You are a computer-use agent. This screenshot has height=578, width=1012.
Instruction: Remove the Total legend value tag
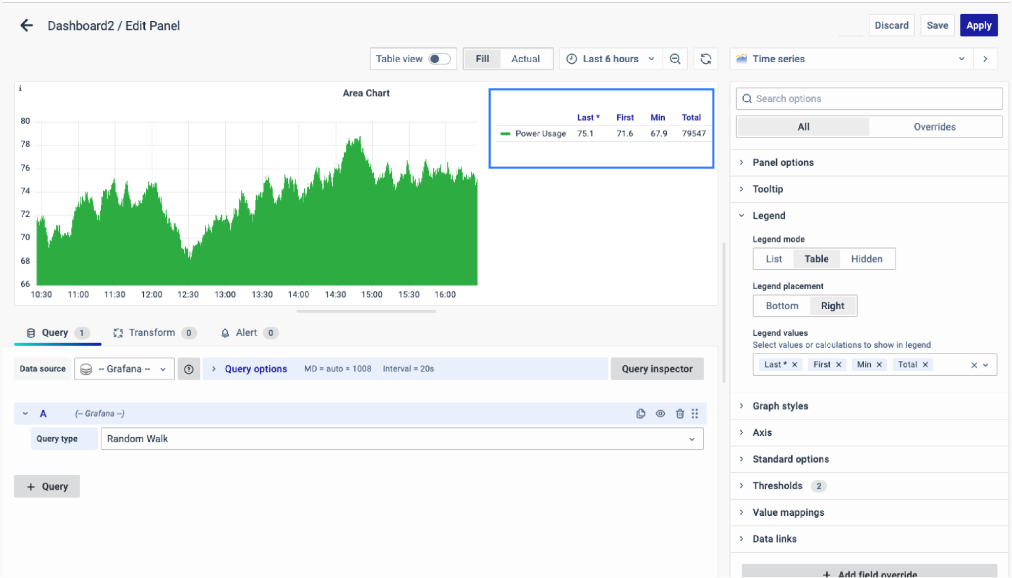tap(925, 364)
